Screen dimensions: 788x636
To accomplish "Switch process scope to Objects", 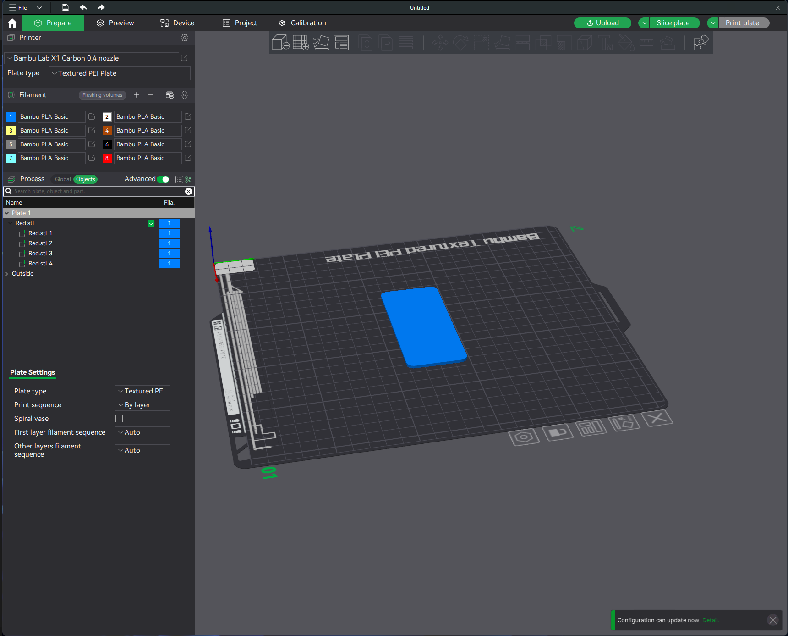I will [86, 179].
